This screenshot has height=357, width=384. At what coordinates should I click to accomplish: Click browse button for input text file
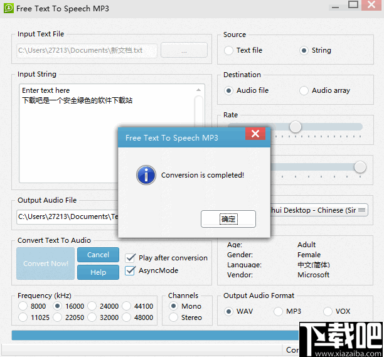pos(184,50)
